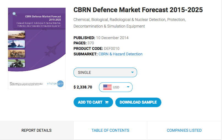Click the CBRN Defence Market Forecast page heading

tap(138, 10)
